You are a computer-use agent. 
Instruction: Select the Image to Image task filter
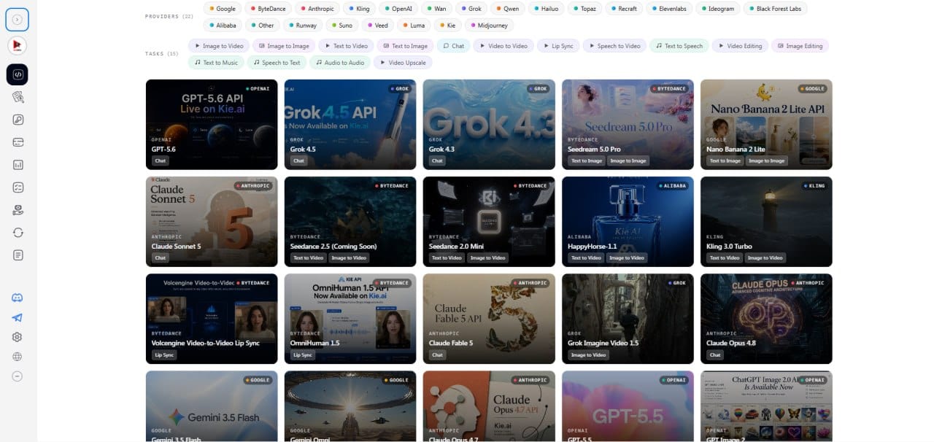click(x=284, y=46)
